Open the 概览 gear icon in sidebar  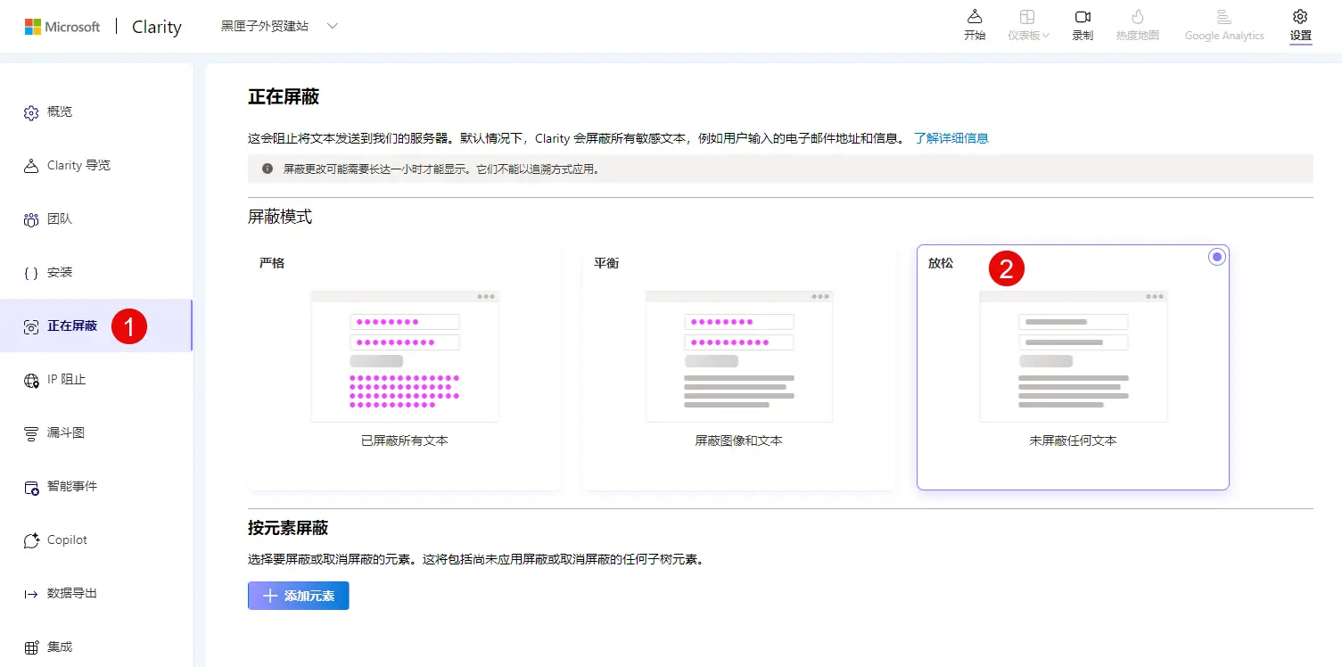(x=31, y=112)
